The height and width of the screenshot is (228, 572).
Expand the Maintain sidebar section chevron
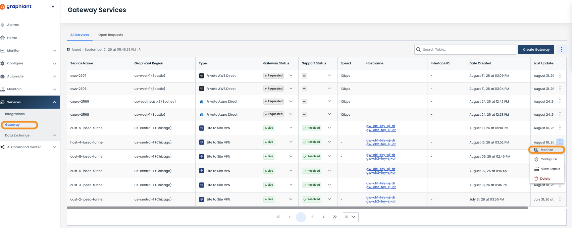coord(54,89)
